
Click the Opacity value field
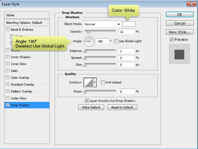pyautogui.click(x=127, y=32)
